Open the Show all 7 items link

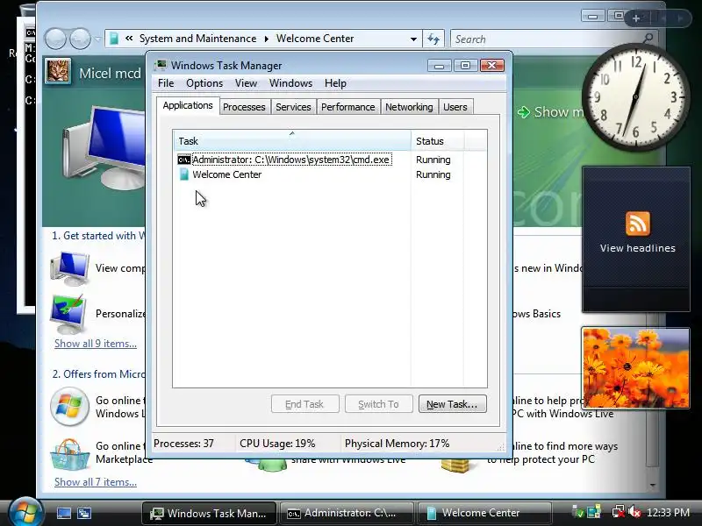96,482
